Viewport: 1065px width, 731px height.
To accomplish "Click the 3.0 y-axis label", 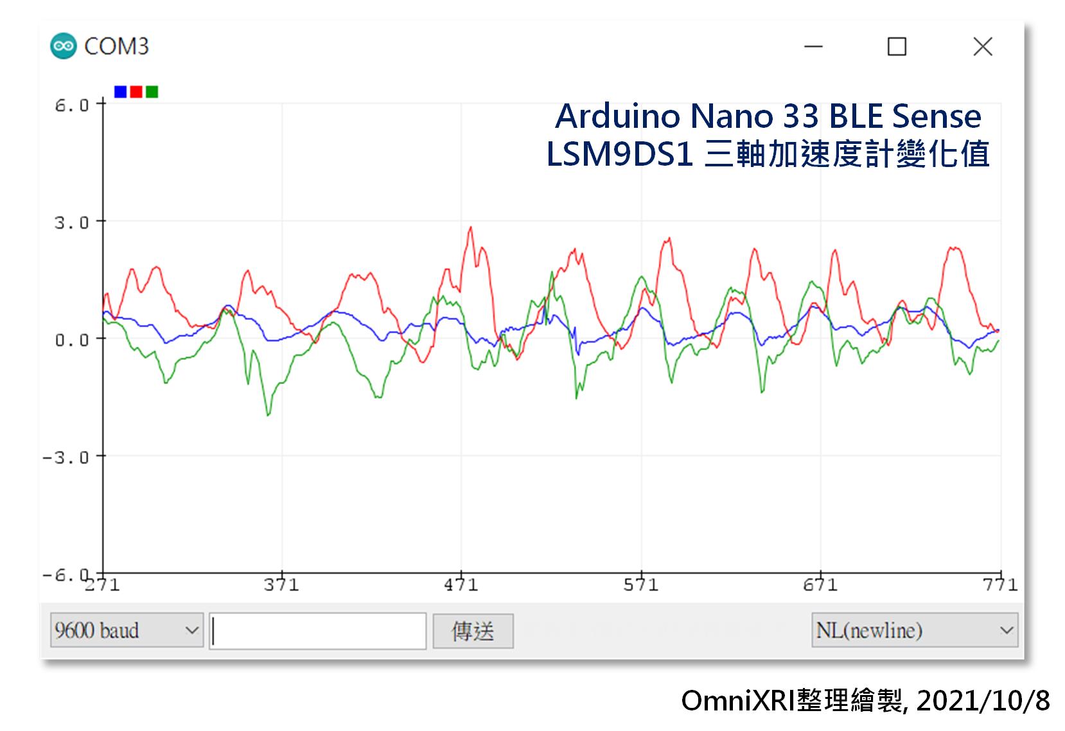I will [71, 223].
